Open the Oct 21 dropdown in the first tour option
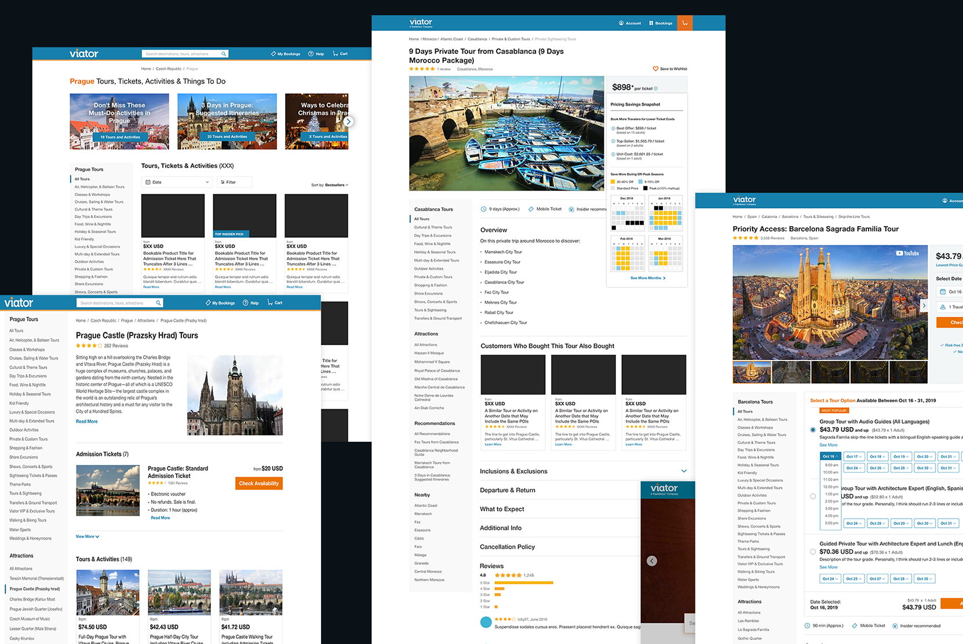 tap(948, 456)
